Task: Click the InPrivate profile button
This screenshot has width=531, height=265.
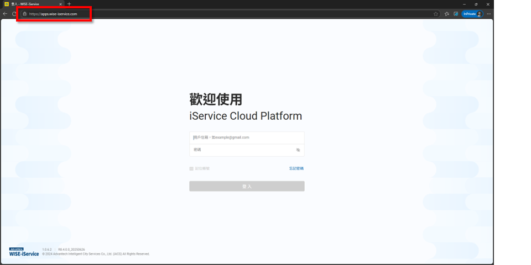Action: click(472, 14)
